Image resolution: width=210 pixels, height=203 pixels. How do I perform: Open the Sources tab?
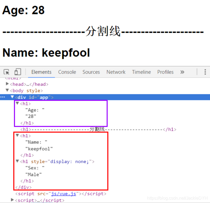coord(91,72)
